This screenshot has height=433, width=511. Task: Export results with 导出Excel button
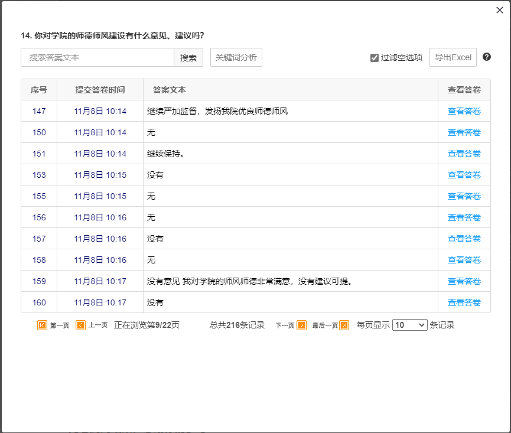pos(453,57)
